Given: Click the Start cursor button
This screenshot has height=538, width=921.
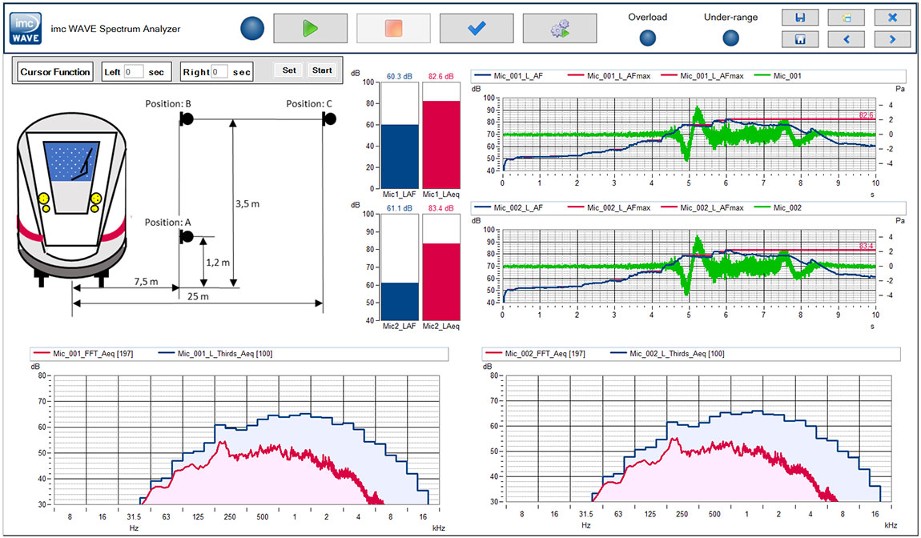Looking at the screenshot, I should click(322, 70).
